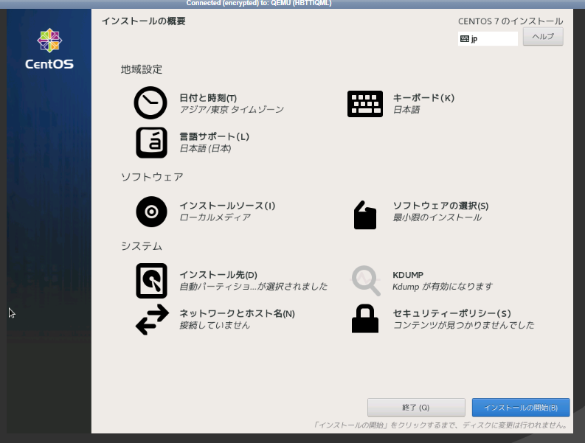Screen dimensions: 585x443
Task: Open インストール先(D) settings
Action: [218, 275]
